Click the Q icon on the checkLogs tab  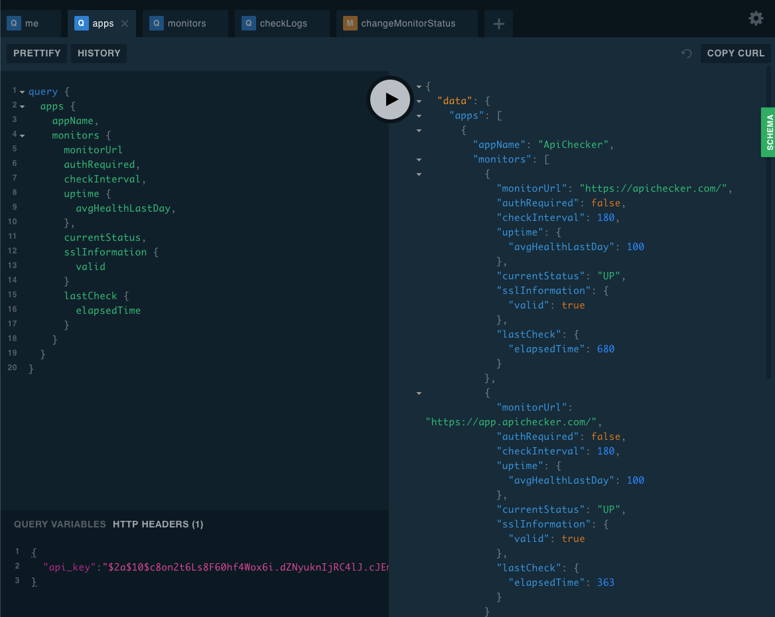(249, 23)
